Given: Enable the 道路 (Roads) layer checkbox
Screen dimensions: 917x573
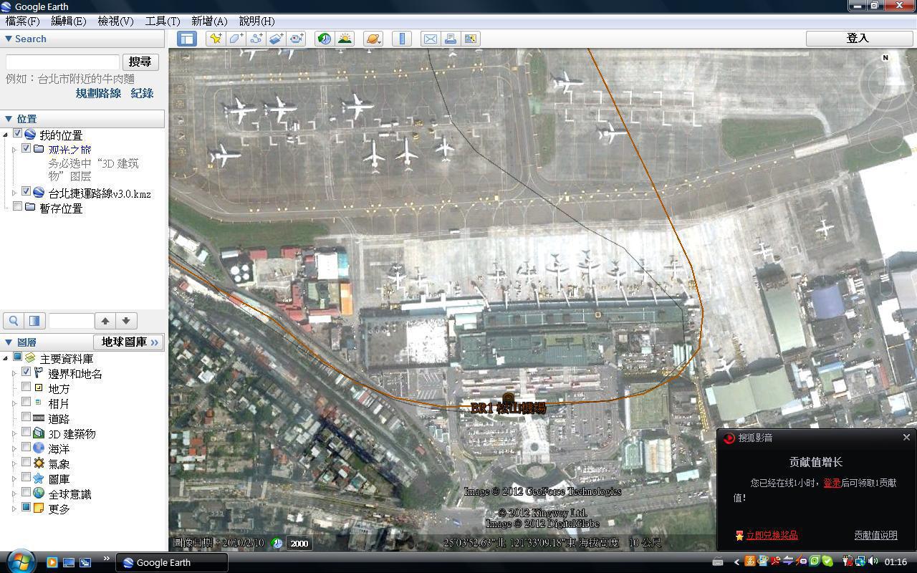Looking at the screenshot, I should click(x=27, y=418).
